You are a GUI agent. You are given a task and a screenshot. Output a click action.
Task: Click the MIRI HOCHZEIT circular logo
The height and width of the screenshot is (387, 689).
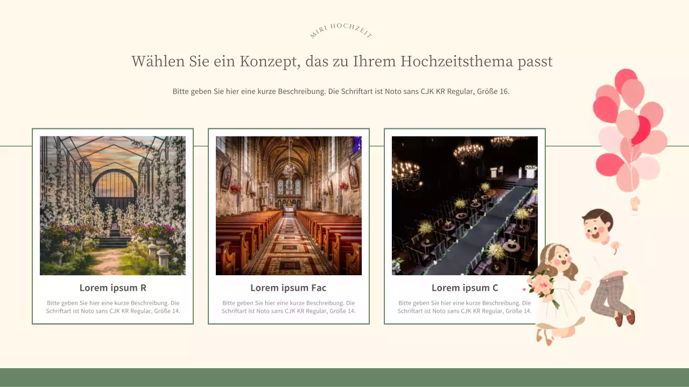[x=340, y=32]
